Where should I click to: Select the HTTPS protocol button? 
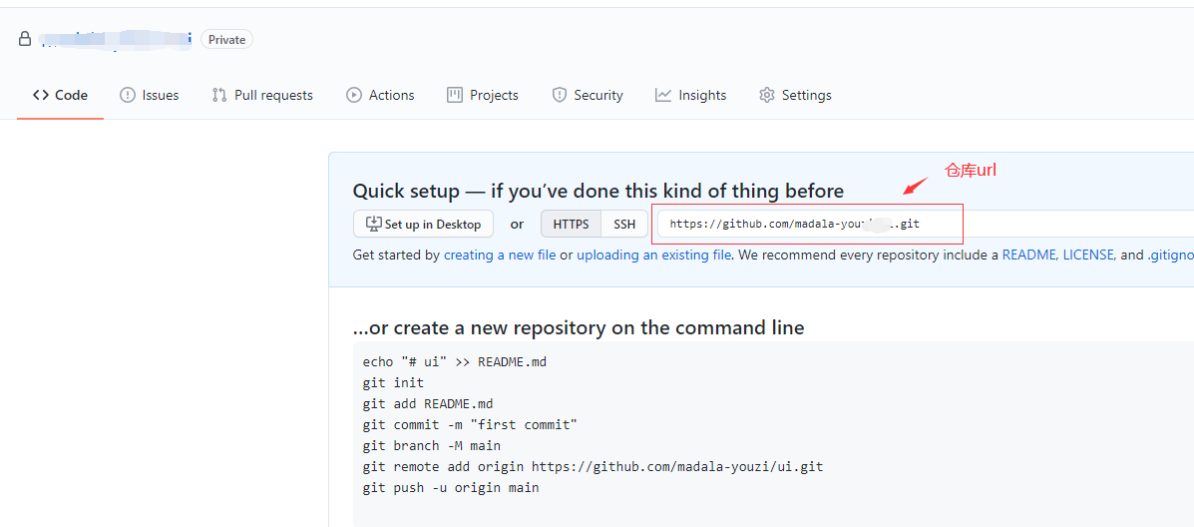(572, 224)
